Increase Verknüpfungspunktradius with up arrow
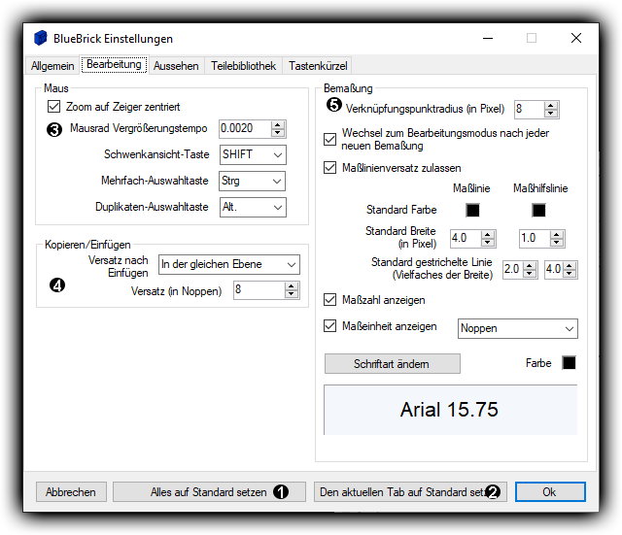This screenshot has height=535, width=622. click(551, 105)
